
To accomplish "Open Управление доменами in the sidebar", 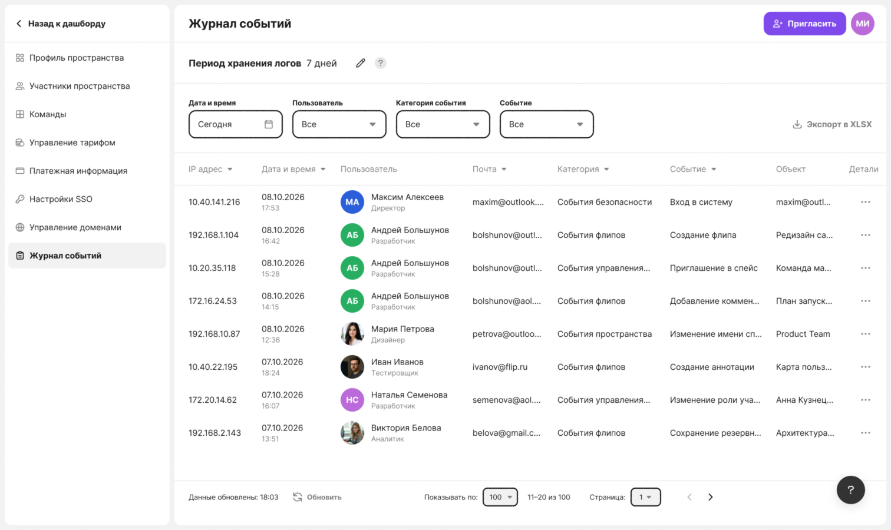I will click(87, 227).
